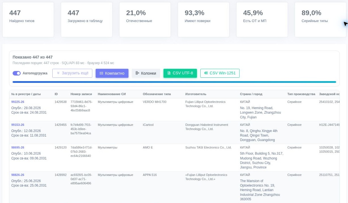Select the ID cell 1429455

[x=61, y=125]
